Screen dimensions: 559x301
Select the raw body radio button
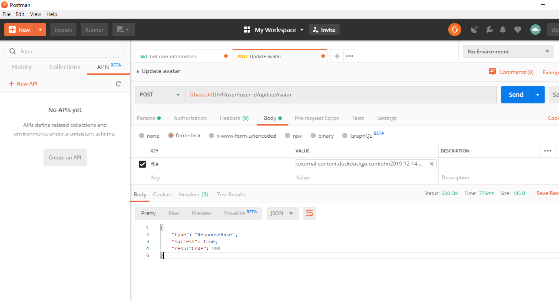[288, 136]
